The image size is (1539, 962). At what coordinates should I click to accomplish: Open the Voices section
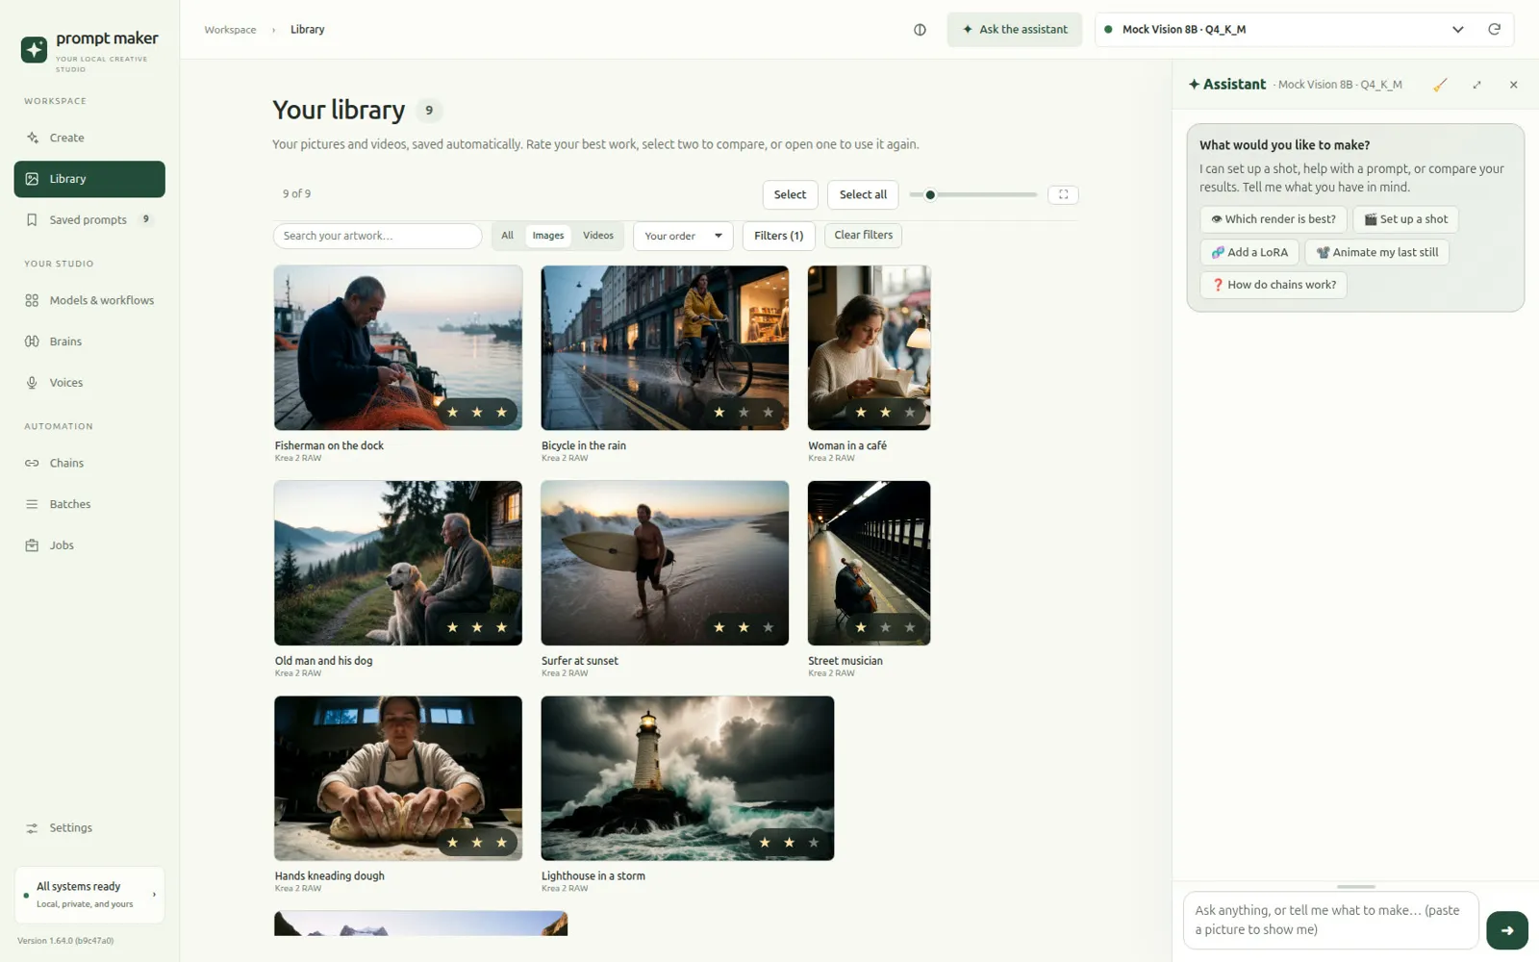(x=89, y=383)
